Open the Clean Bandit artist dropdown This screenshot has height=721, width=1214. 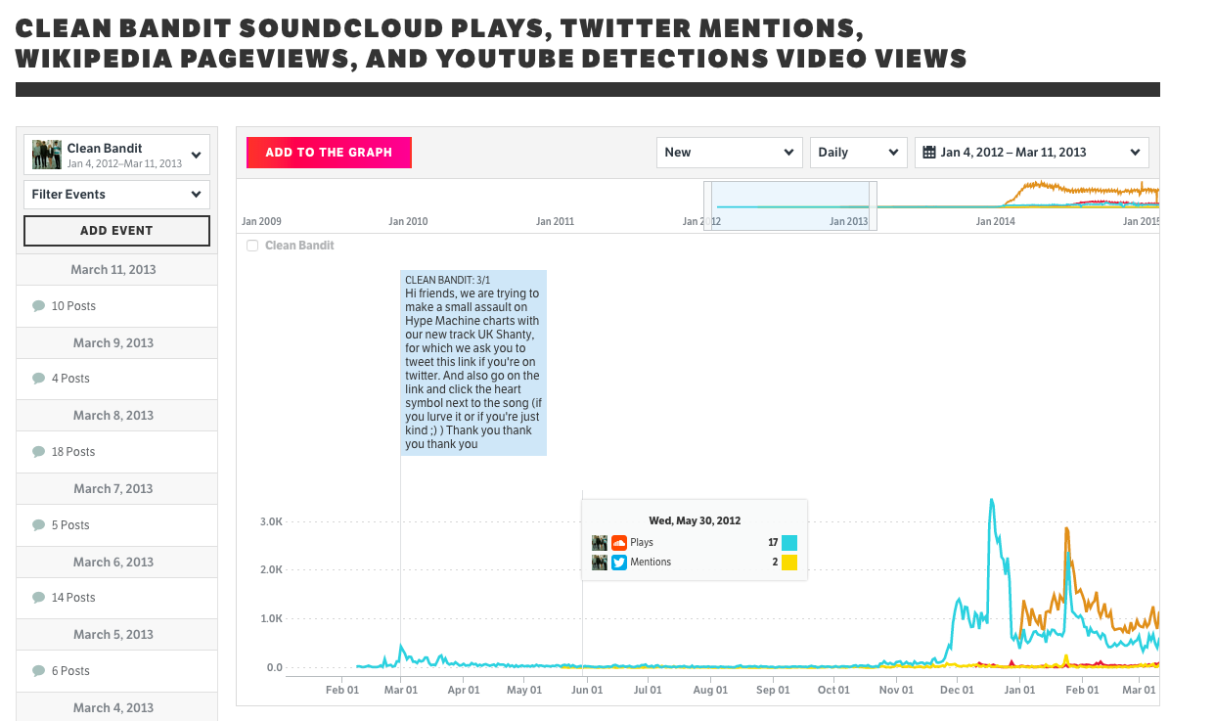[117, 155]
